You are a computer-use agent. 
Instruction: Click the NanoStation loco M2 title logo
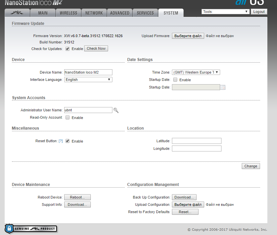click(33, 3)
